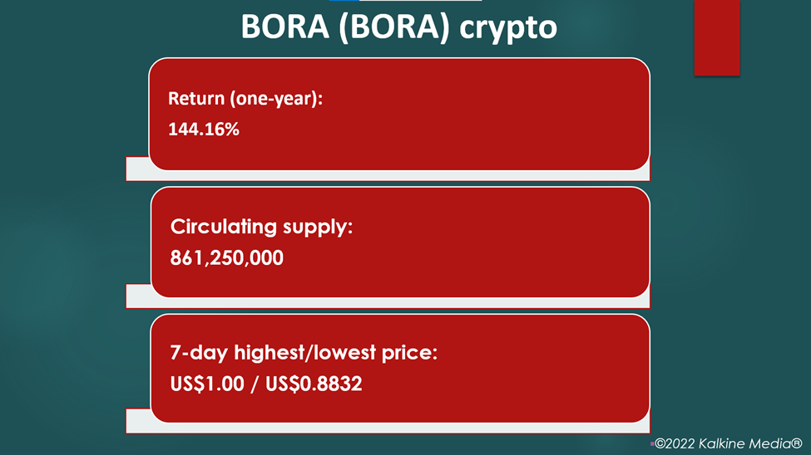Viewport: 811px width, 455px height.
Task: Click the white tab left of the Return card
Action: pos(137,169)
